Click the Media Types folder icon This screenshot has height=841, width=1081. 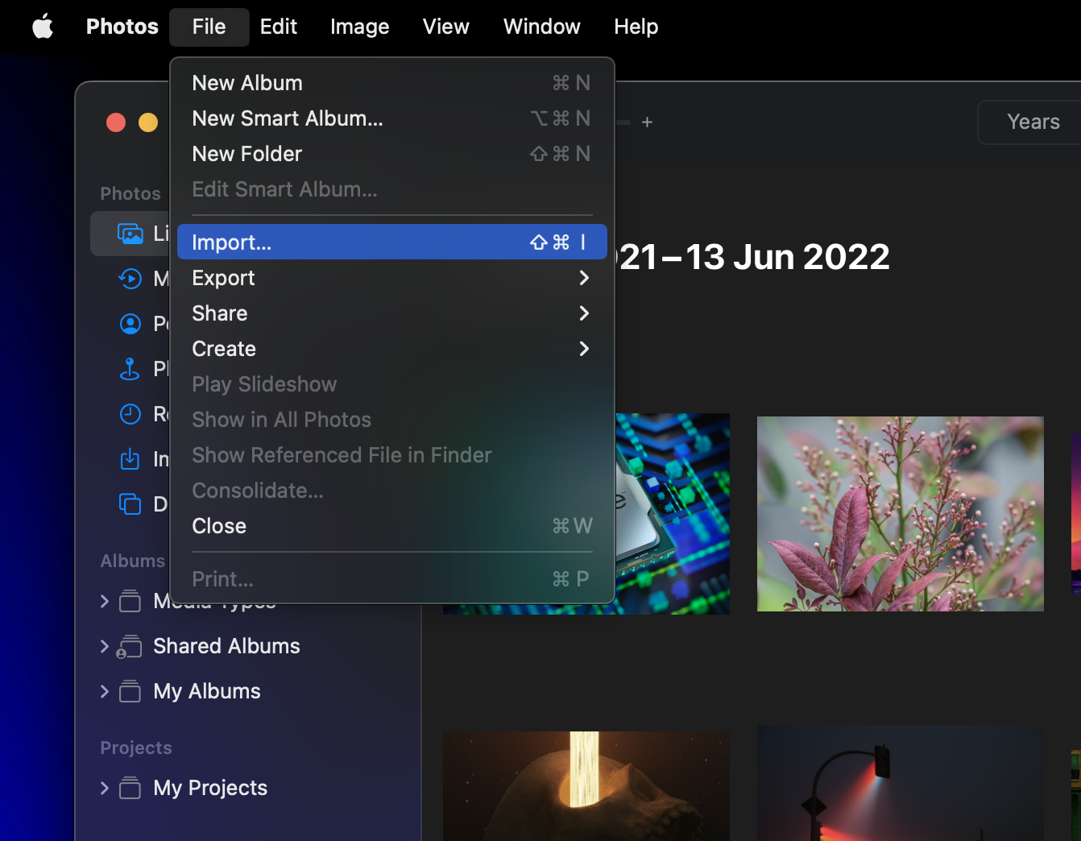pos(130,602)
